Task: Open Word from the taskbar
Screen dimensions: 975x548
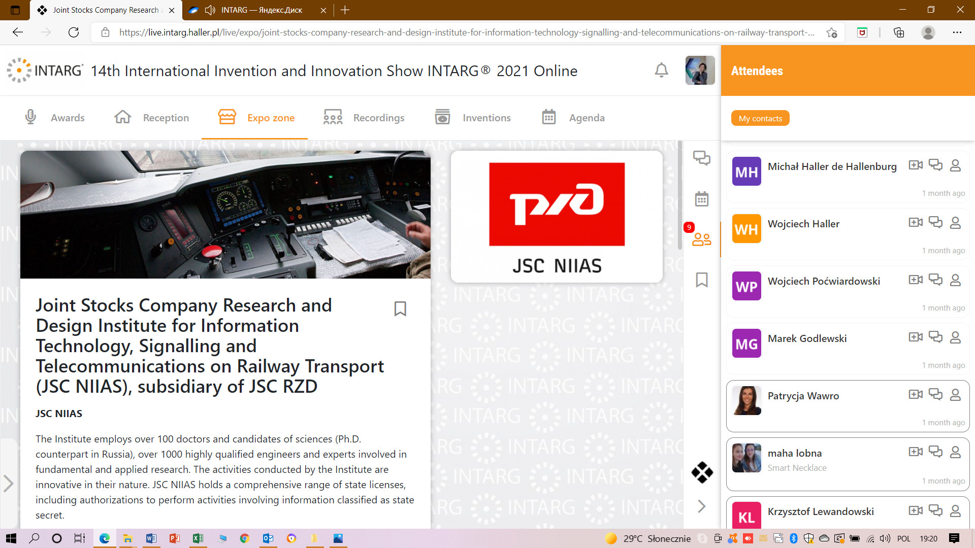Action: click(x=151, y=538)
